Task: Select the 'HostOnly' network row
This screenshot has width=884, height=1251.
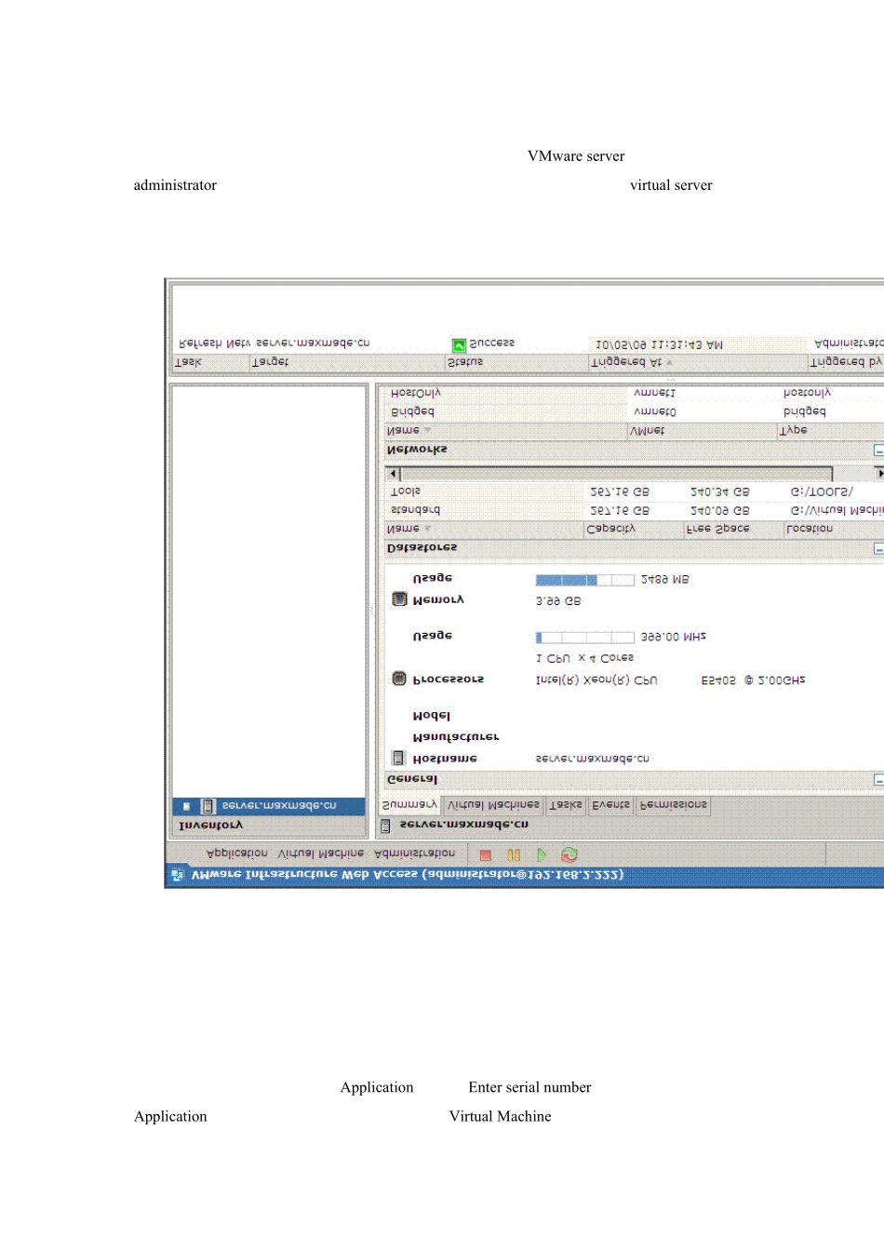Action: (x=634, y=394)
